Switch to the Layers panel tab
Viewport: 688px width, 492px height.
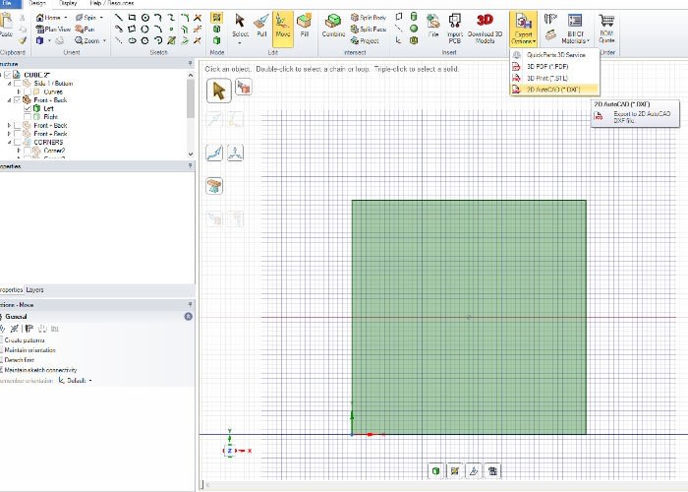coord(34,290)
